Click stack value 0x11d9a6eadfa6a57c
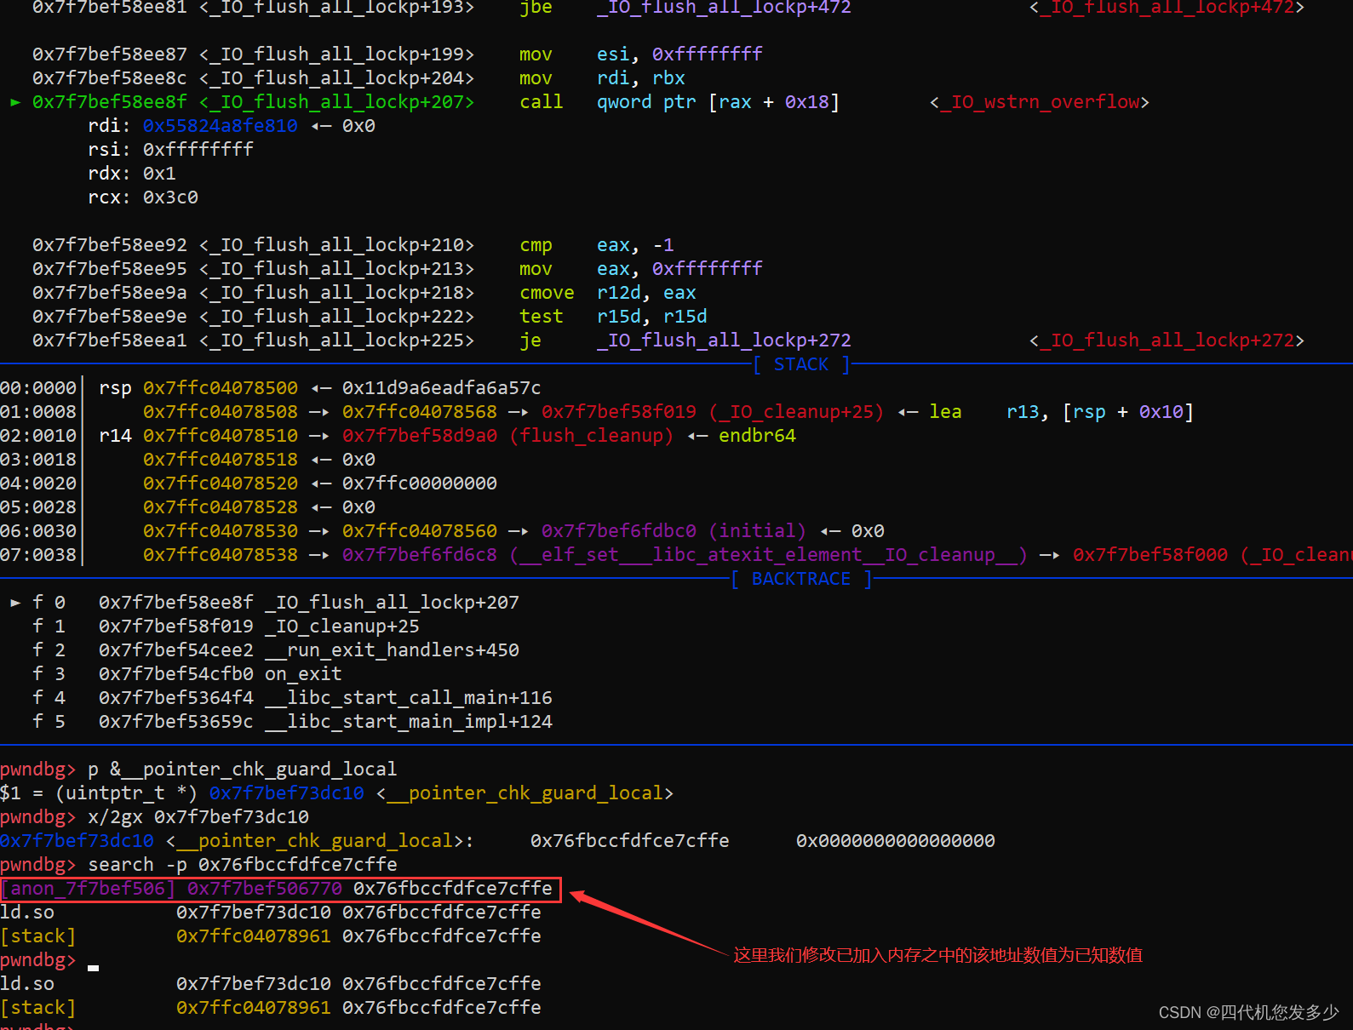1353x1030 pixels. coord(441,388)
